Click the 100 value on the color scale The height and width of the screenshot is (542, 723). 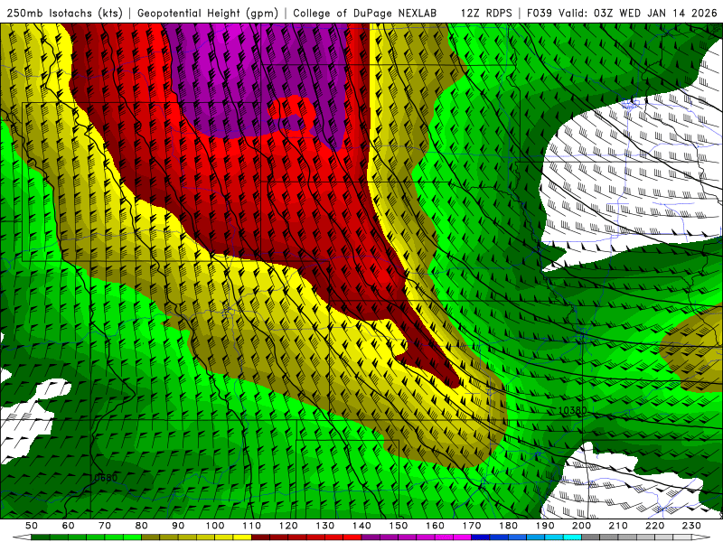[215, 526]
